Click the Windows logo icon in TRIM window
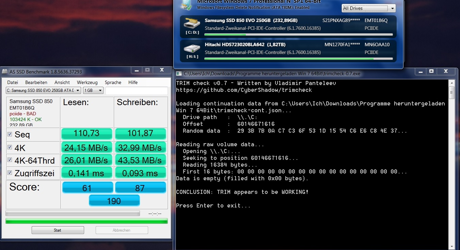Screen dimensions: 460x250 pyautogui.click(x=186, y=4)
